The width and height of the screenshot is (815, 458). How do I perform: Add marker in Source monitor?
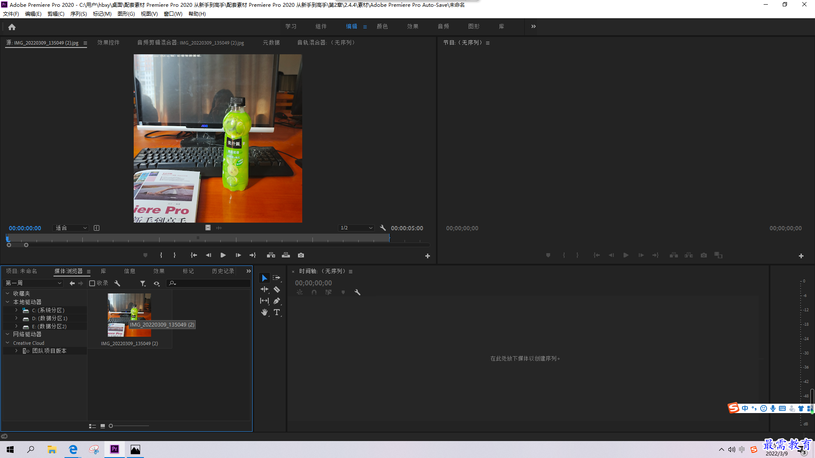click(x=145, y=255)
